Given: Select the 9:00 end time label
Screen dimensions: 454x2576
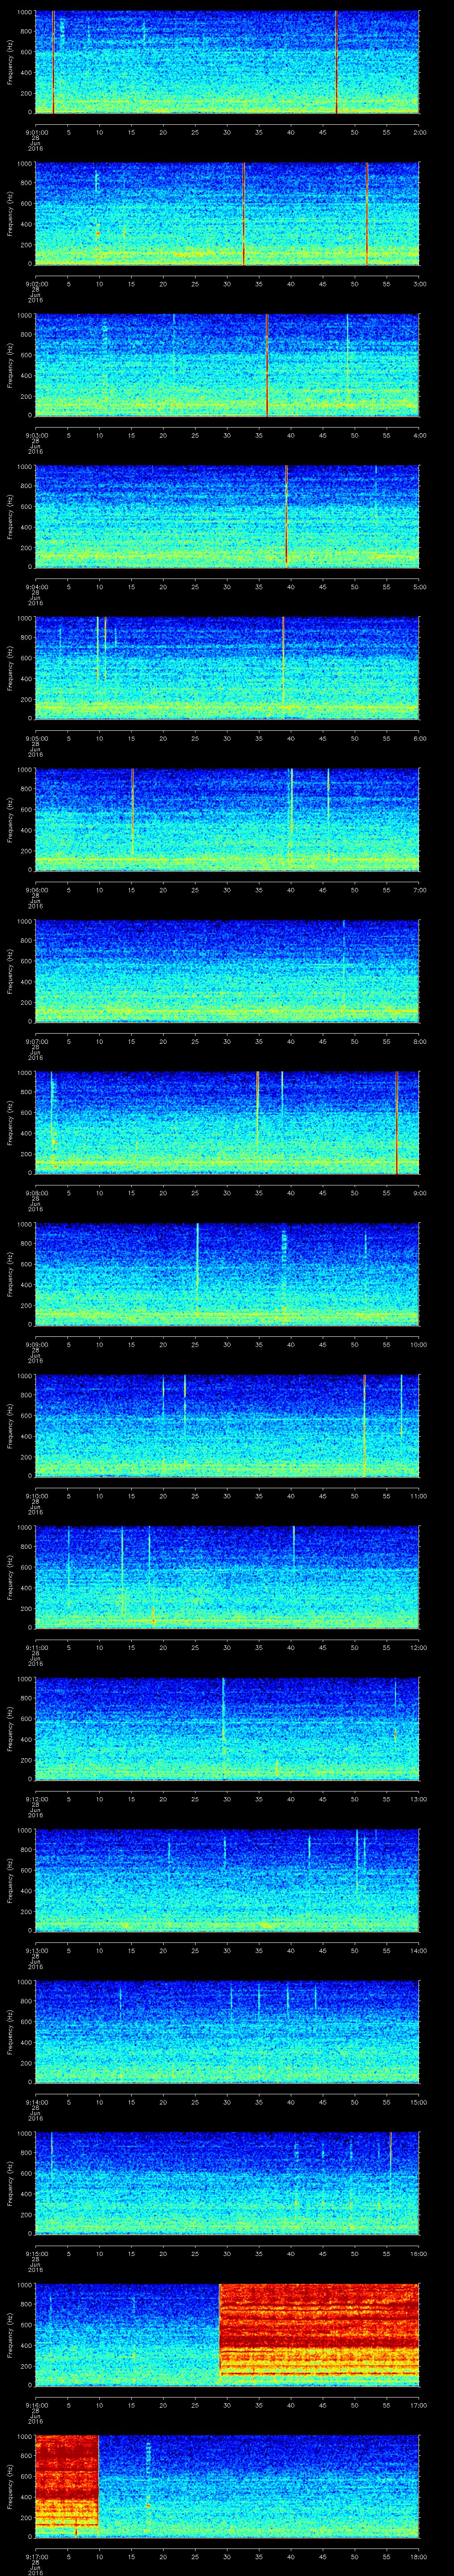Looking at the screenshot, I should click(419, 1193).
